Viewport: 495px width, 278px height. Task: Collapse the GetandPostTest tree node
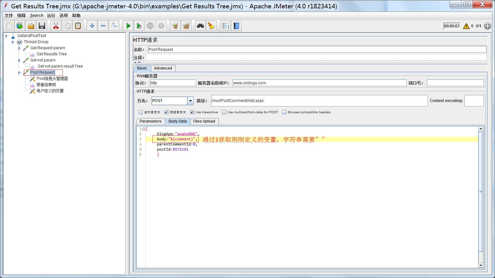tap(6, 36)
